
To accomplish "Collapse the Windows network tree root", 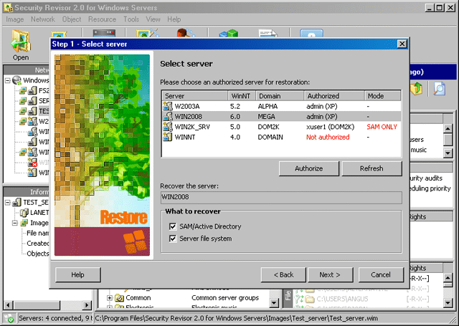I will click(x=8, y=81).
